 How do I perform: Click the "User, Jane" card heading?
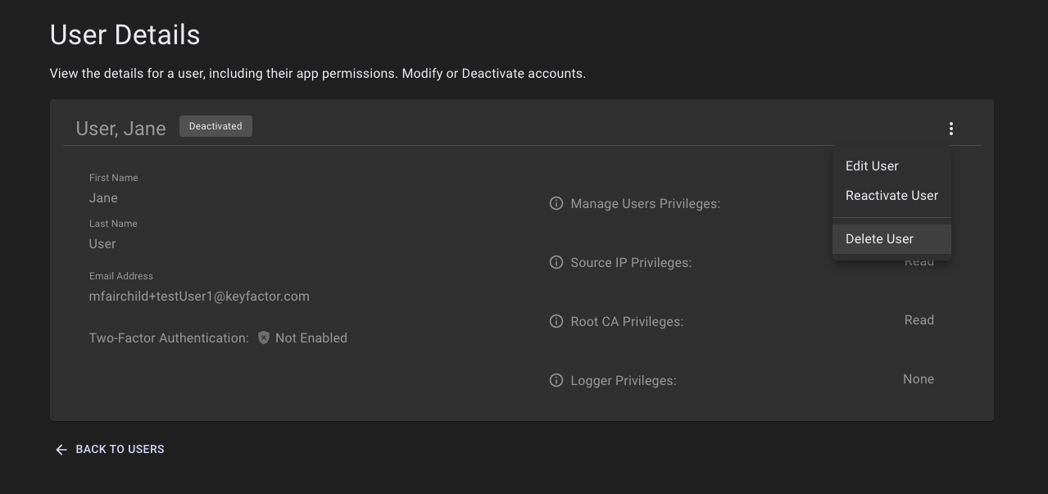[120, 129]
